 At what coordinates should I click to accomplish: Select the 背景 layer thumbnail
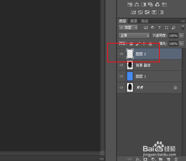130,87
